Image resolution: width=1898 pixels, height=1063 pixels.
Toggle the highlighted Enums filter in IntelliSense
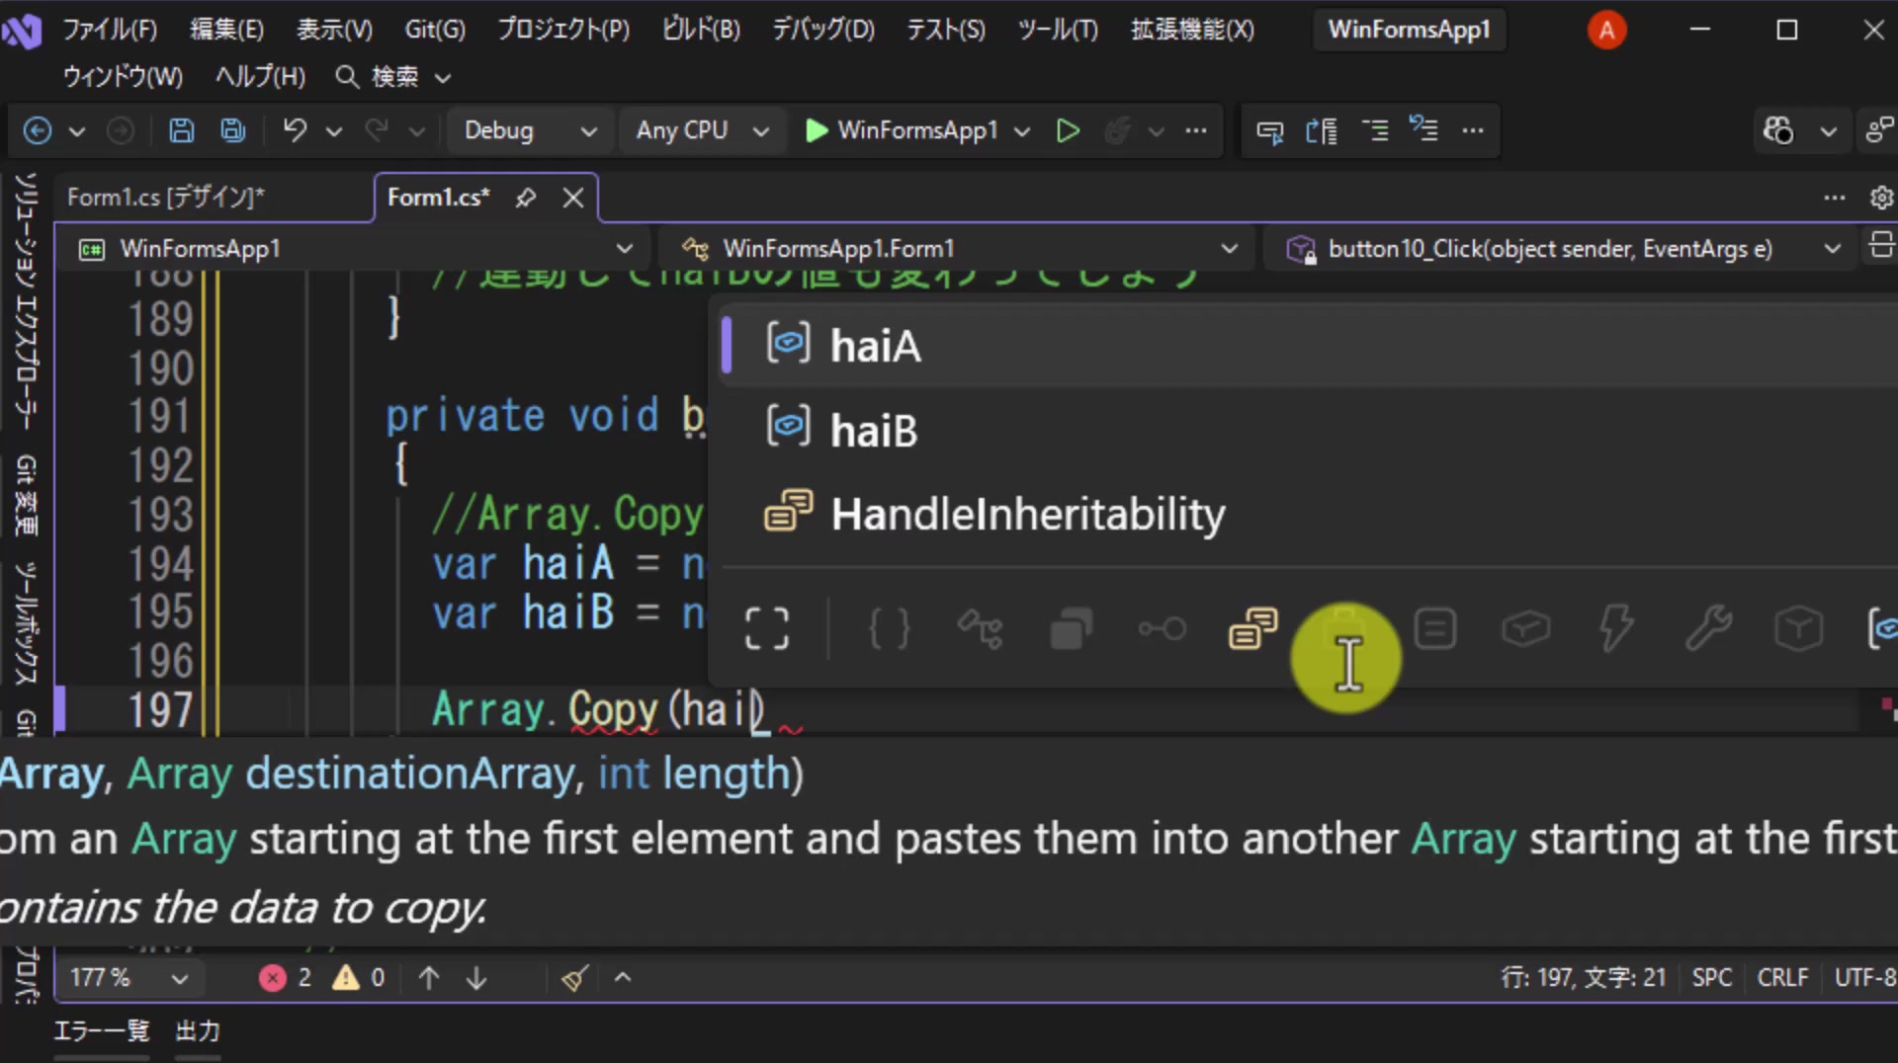point(1253,628)
